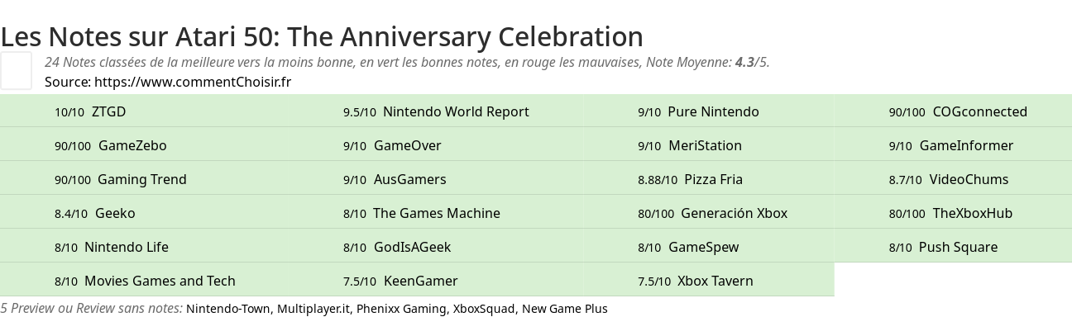Open the commentChoisir.fr source link
The width and height of the screenshot is (1072, 317).
pos(193,82)
